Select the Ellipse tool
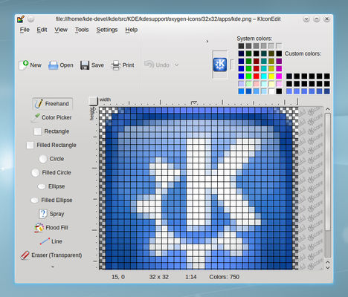The width and height of the screenshot is (348, 297). pos(51,186)
